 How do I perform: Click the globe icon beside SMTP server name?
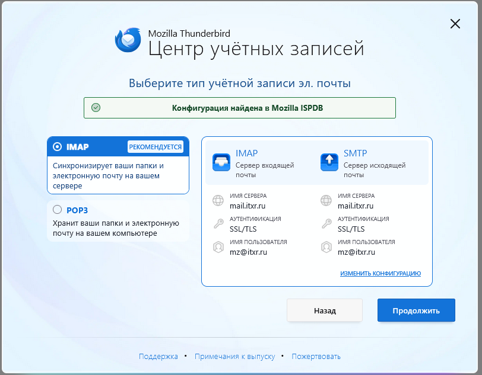tap(326, 201)
